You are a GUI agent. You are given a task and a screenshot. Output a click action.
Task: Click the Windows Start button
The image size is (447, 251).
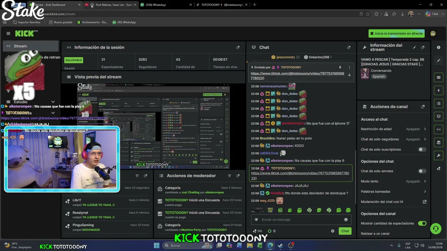[x=156, y=245]
